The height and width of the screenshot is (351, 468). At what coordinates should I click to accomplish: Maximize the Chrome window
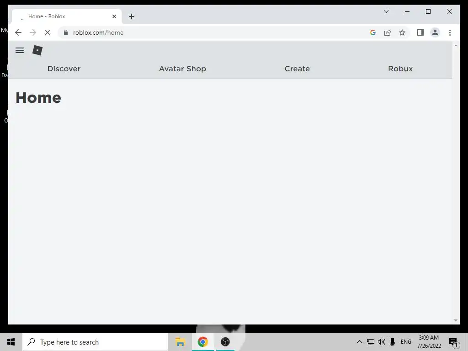click(x=428, y=11)
